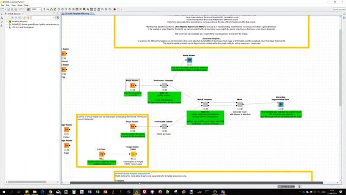The height and width of the screenshot is (195, 346).
Task: Click the Windows Start button
Action: pyautogui.click(x=4, y=192)
